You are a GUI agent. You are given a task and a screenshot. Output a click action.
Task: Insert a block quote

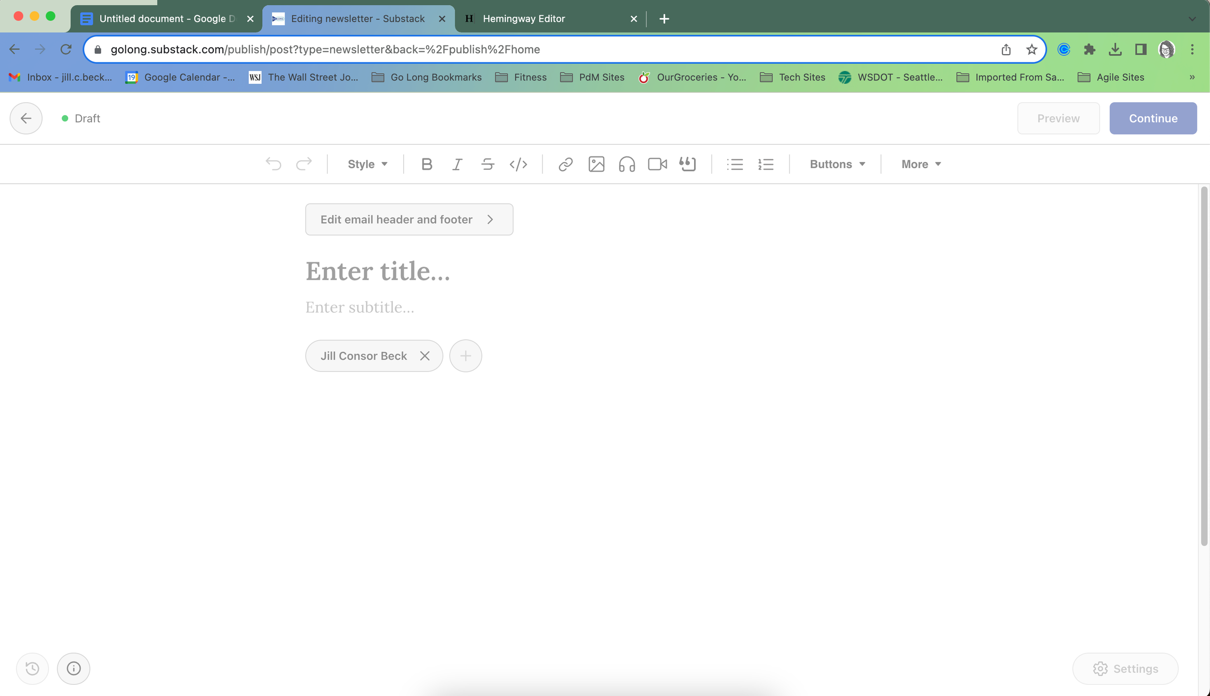688,164
